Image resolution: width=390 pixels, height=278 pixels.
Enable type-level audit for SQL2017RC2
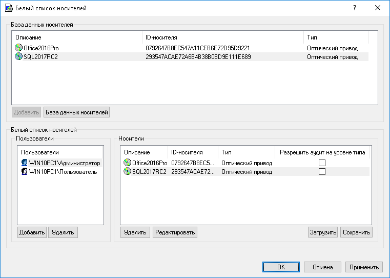pyautogui.click(x=322, y=172)
